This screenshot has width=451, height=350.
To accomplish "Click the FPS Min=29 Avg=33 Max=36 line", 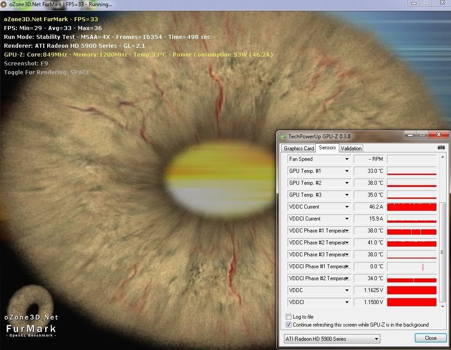I will click(53, 28).
